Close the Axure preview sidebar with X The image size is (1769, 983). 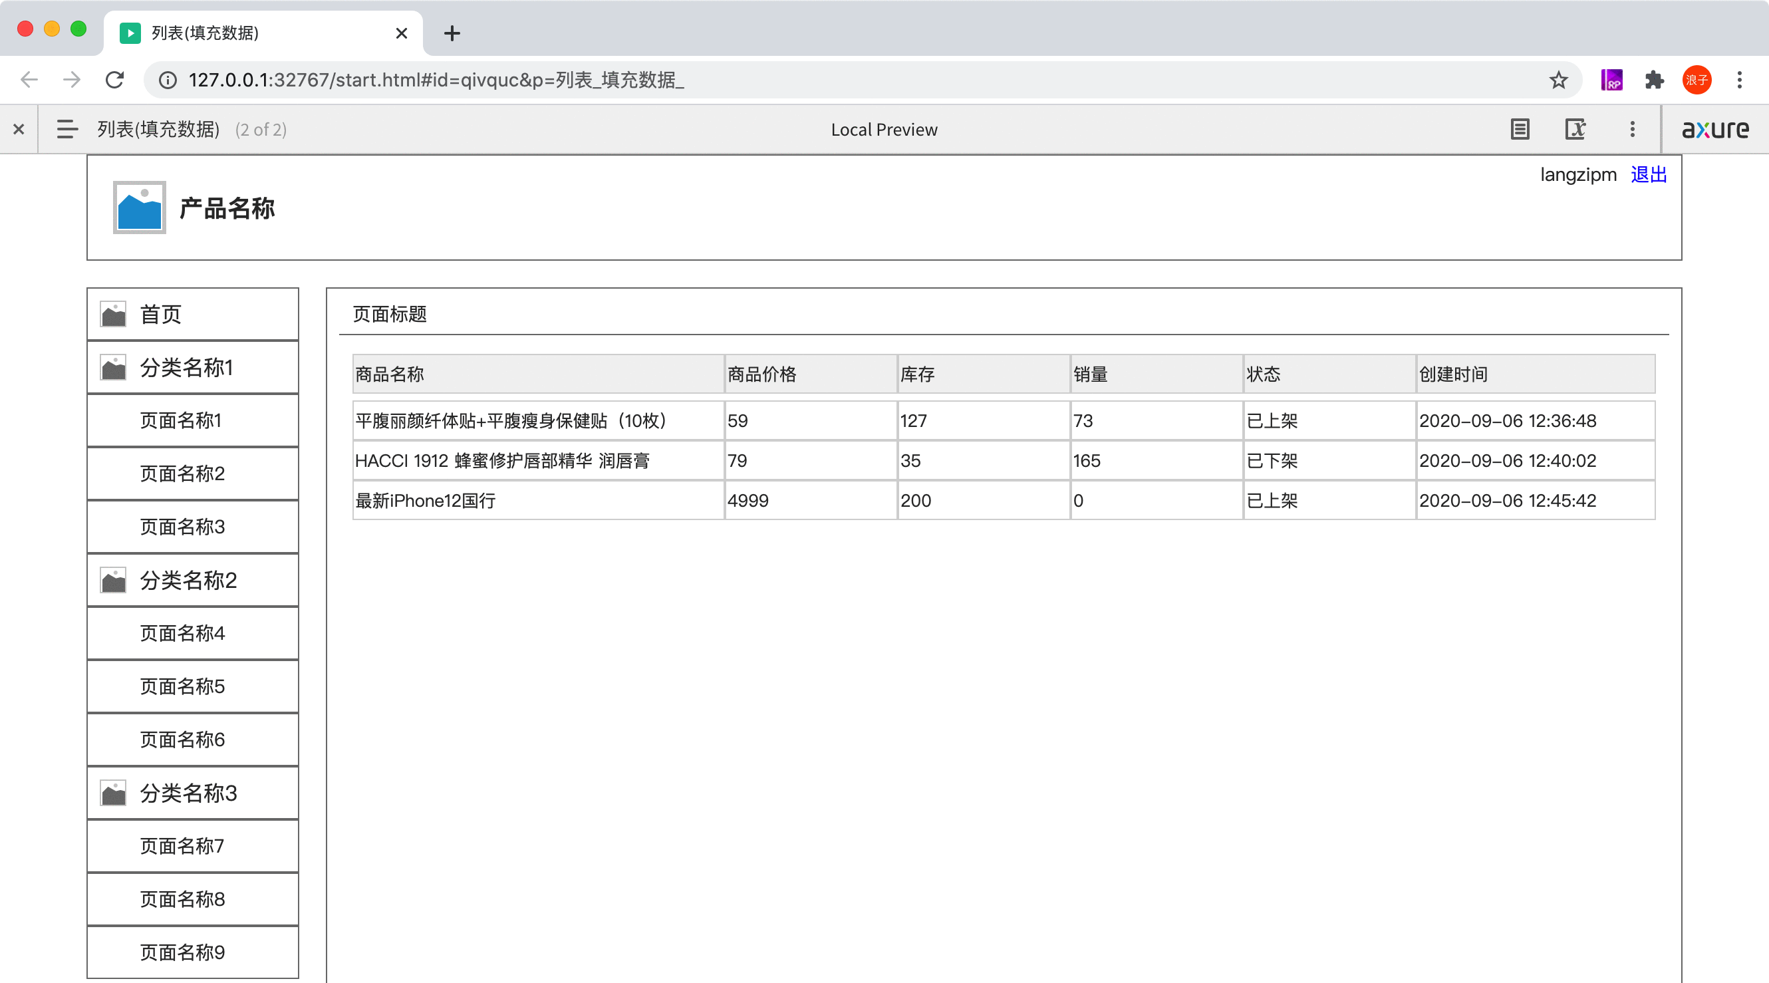click(x=19, y=129)
